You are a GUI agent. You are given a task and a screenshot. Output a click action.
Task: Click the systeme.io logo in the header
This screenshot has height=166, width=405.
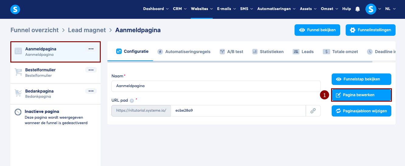pyautogui.click(x=15, y=9)
